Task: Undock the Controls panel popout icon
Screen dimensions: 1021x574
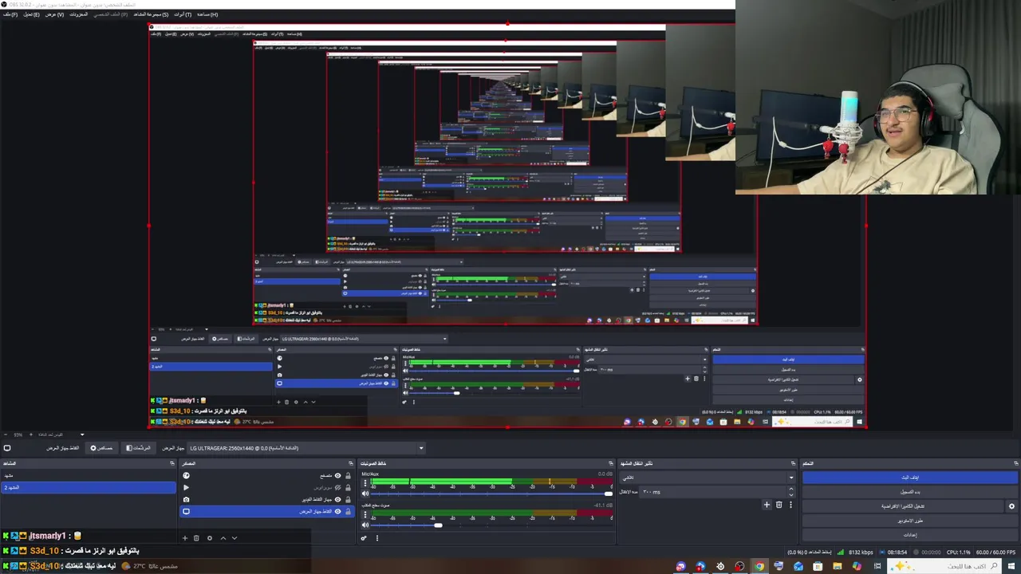Action: (1015, 463)
